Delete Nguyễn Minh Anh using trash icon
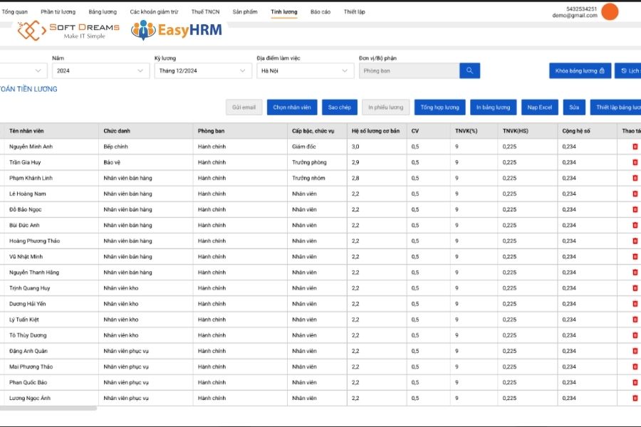This screenshot has width=641, height=427. coord(634,147)
